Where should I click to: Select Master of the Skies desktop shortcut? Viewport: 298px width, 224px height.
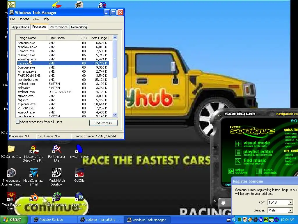(34, 153)
